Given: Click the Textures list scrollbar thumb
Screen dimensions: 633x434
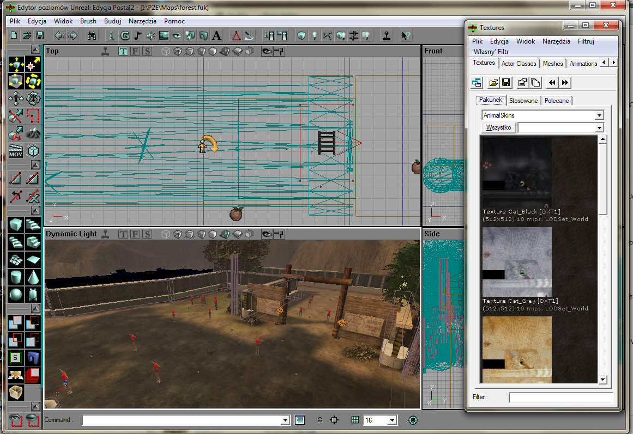Looking at the screenshot, I should [x=602, y=180].
